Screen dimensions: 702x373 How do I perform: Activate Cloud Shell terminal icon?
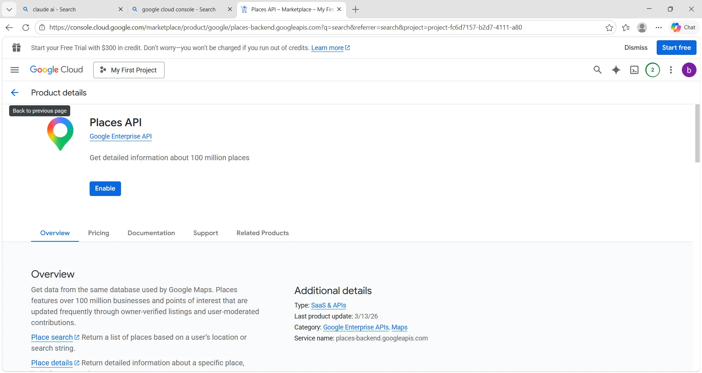[x=634, y=70]
